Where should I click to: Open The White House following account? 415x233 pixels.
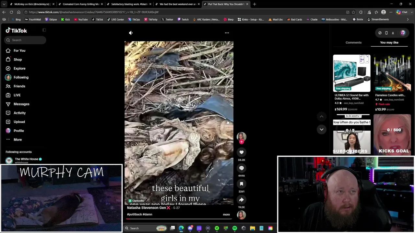[24, 160]
